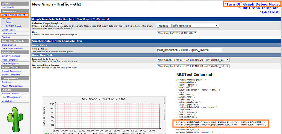Go to the CDEFs submenu item

7,19
